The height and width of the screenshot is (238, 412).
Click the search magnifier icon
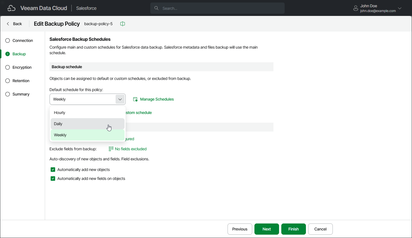[x=156, y=8]
